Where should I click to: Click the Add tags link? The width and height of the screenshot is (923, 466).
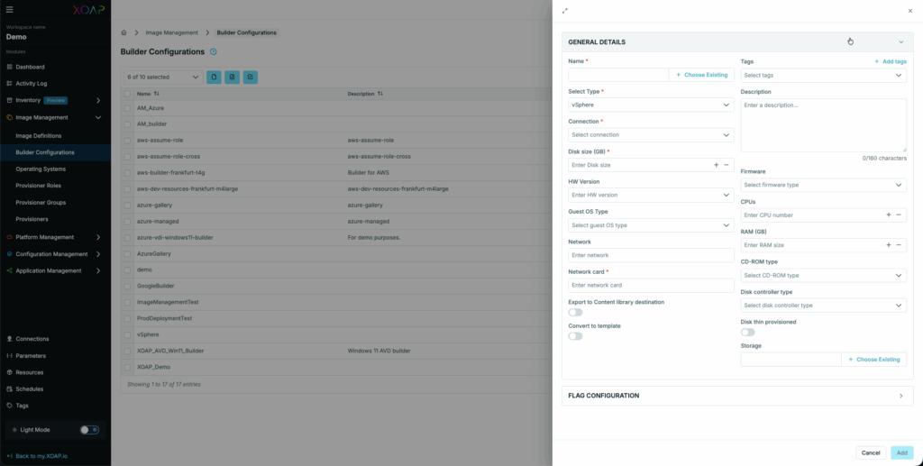point(890,61)
